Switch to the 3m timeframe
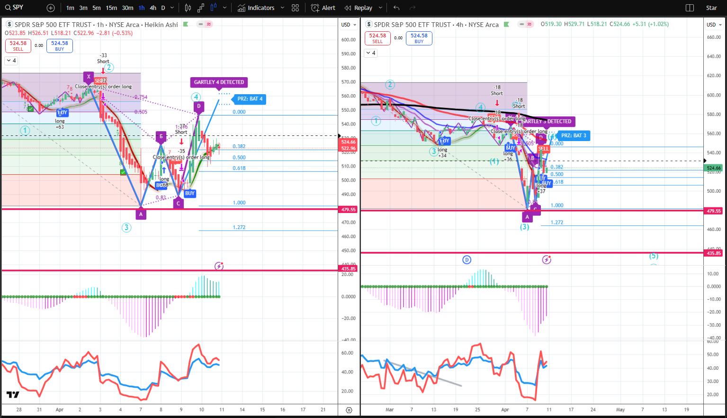727x418 pixels. point(83,8)
